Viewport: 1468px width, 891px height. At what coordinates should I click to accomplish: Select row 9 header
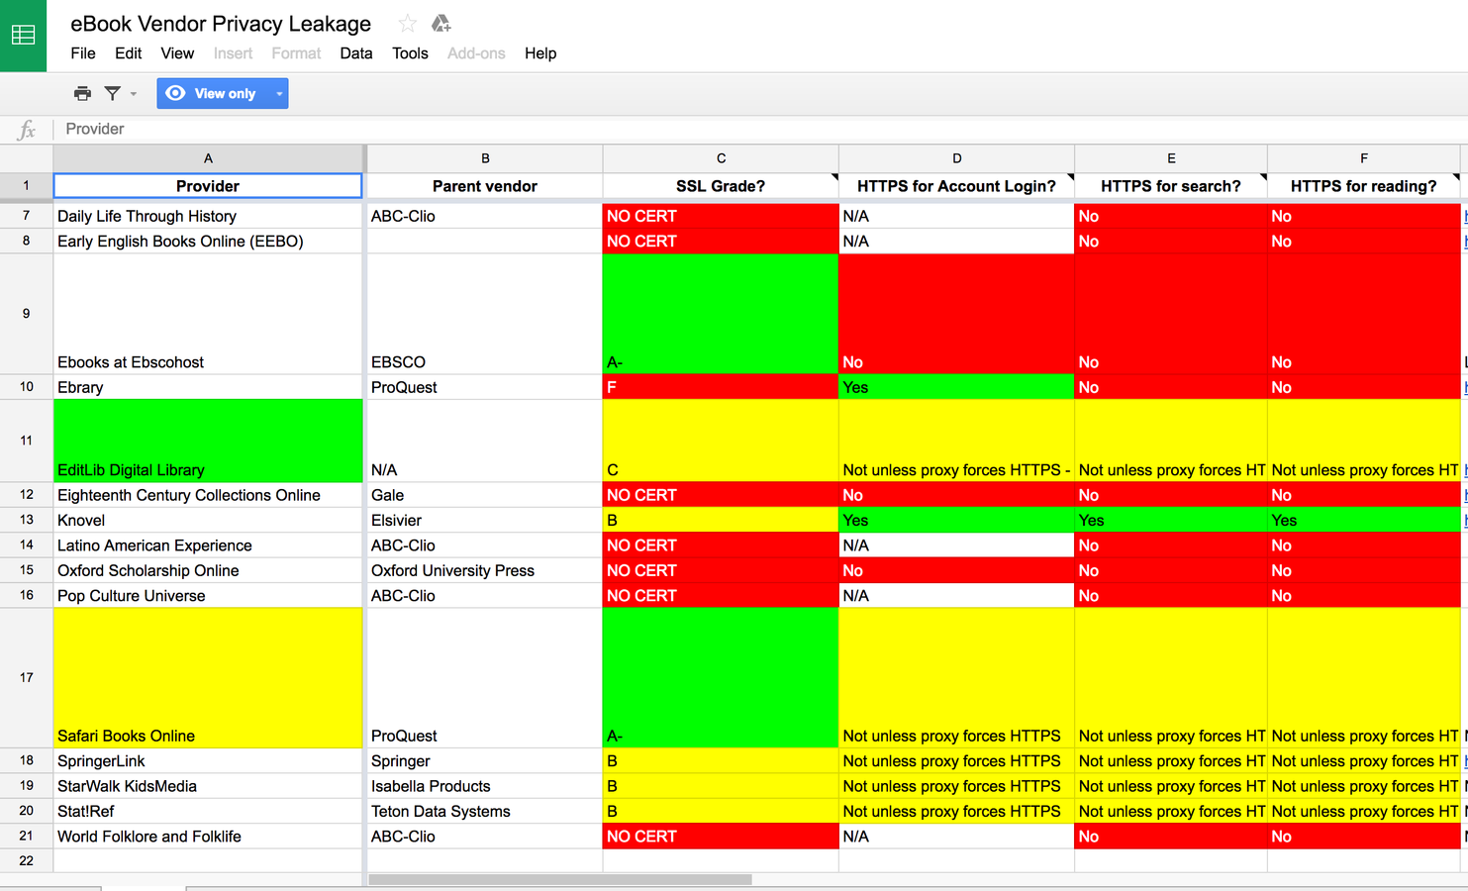click(x=26, y=314)
